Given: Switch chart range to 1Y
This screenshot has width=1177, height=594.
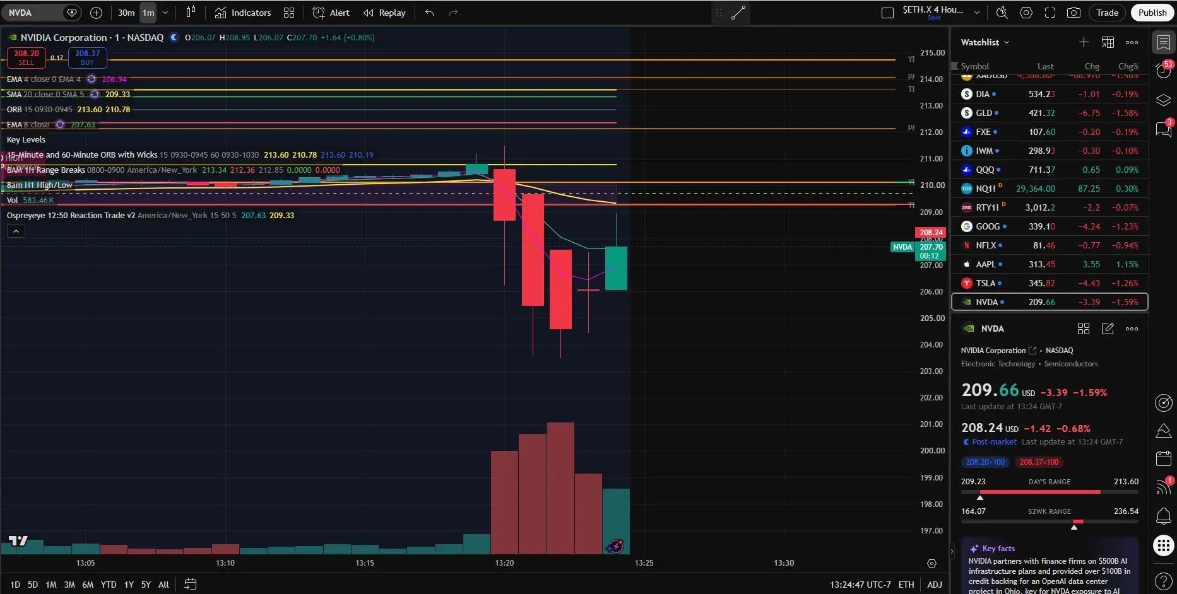Looking at the screenshot, I should (129, 585).
